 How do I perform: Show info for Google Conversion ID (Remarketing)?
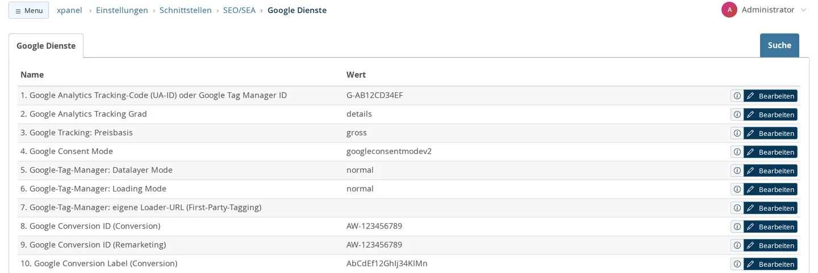737,245
